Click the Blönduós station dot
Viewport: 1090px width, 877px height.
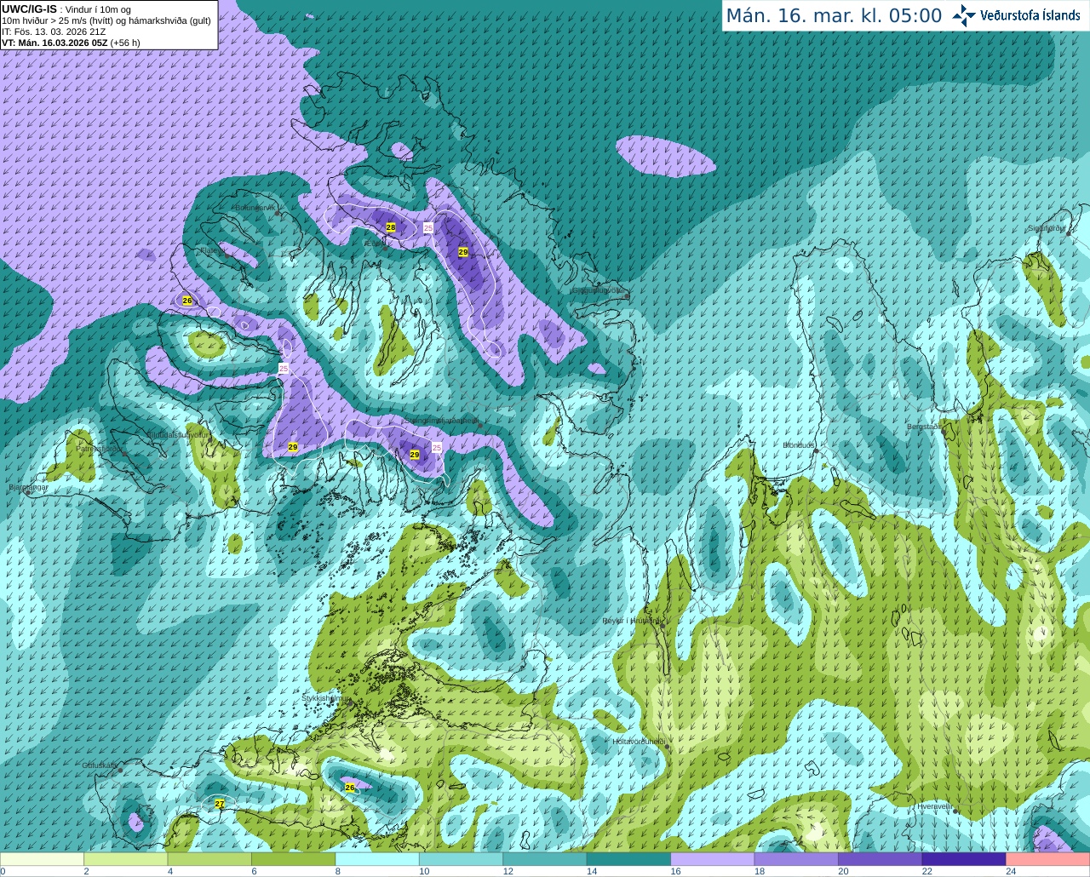pyautogui.click(x=816, y=451)
